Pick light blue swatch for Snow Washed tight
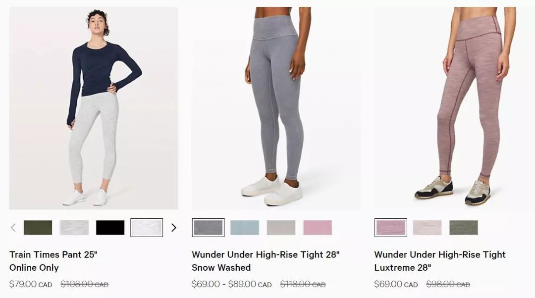 point(245,227)
